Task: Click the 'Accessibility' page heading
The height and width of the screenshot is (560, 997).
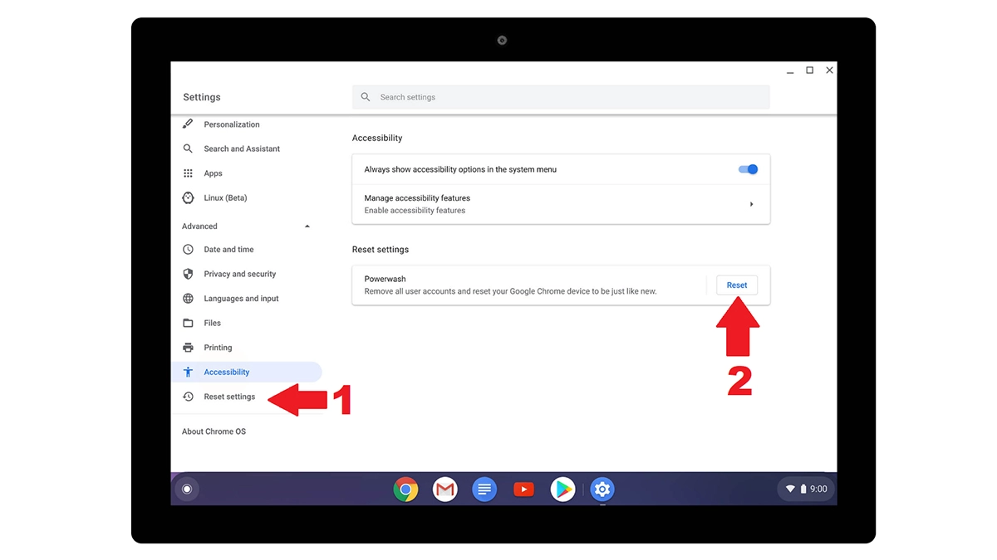Action: click(x=377, y=139)
